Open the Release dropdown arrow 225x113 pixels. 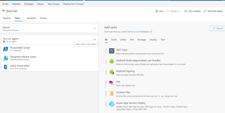coord(180,11)
